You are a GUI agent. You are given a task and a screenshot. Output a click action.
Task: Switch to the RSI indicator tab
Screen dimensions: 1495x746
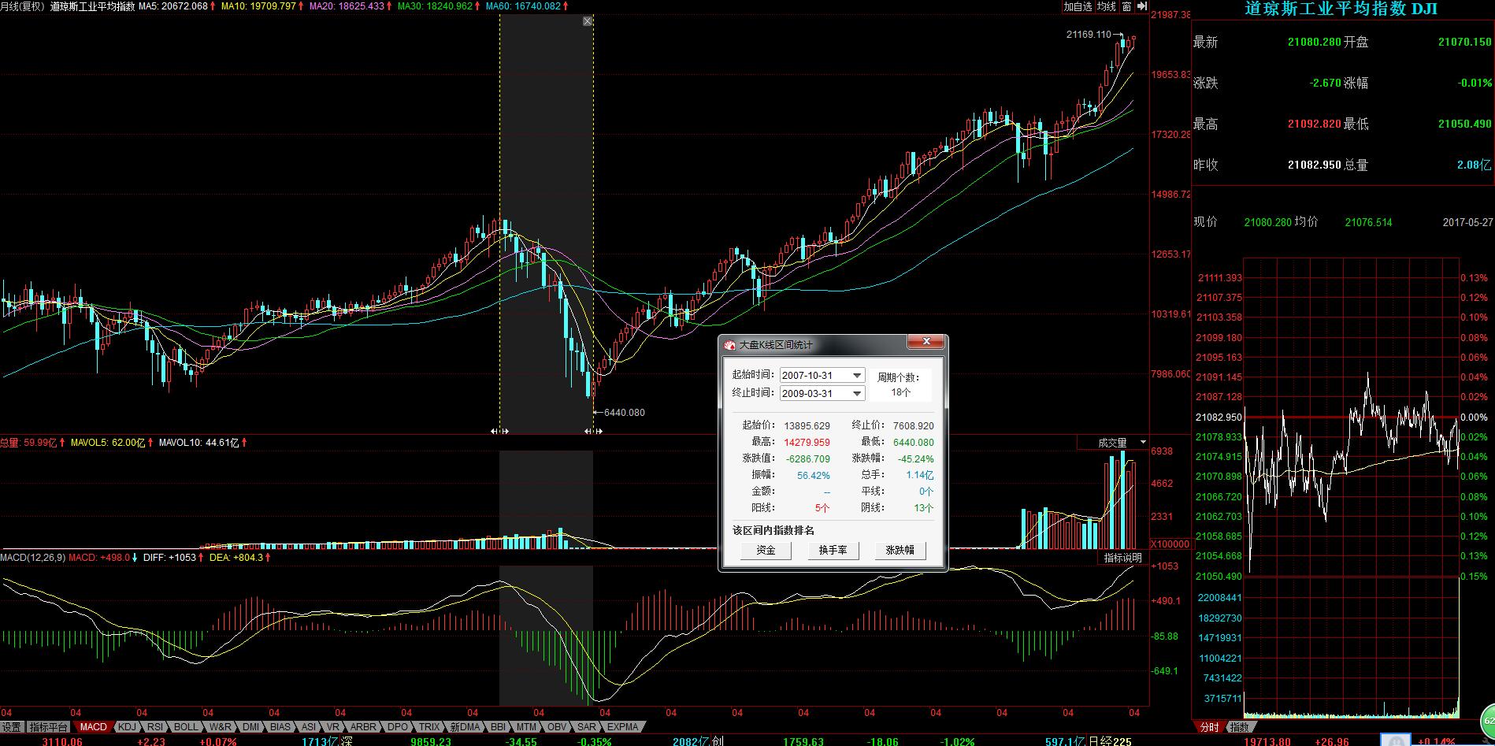[x=155, y=727]
